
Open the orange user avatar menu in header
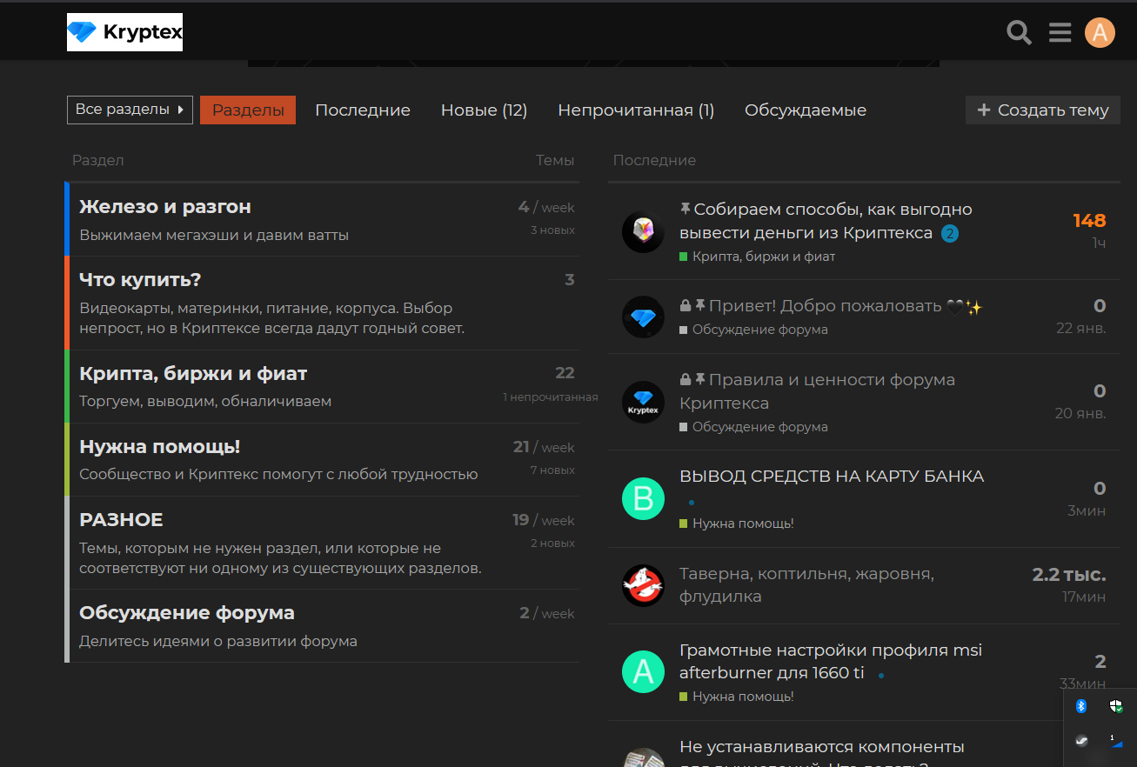click(x=1100, y=33)
